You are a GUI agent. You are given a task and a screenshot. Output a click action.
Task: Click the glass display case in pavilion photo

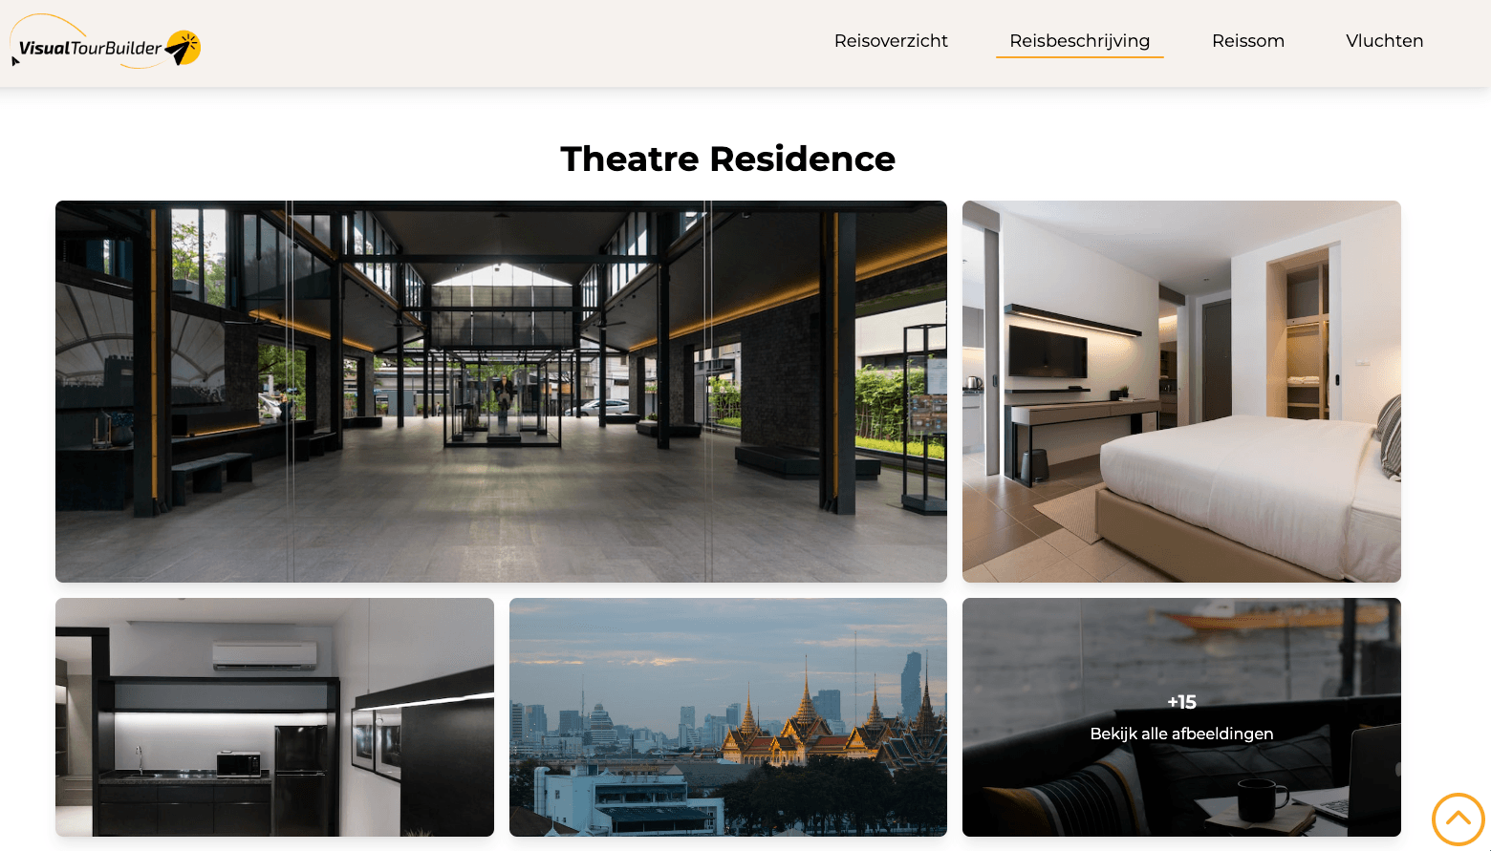(x=502, y=399)
